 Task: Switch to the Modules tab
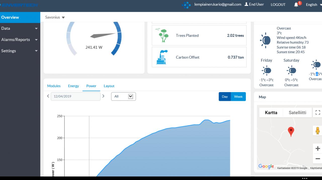click(x=54, y=86)
